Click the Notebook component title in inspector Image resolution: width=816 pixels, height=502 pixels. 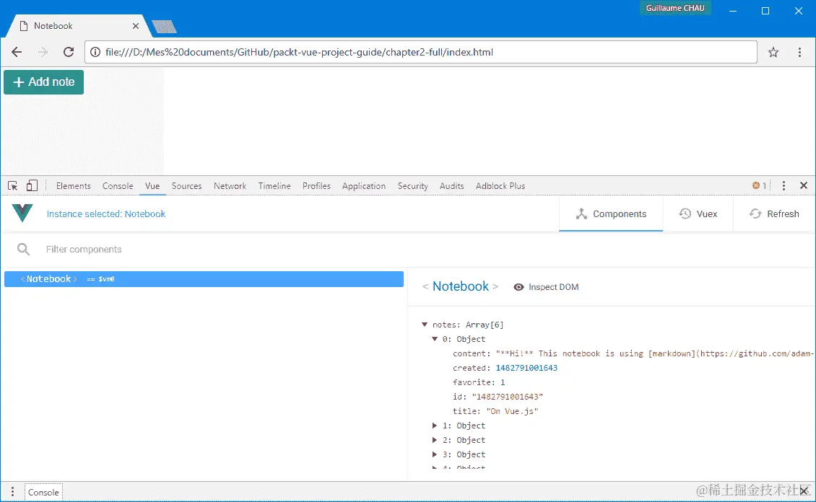pyautogui.click(x=461, y=286)
